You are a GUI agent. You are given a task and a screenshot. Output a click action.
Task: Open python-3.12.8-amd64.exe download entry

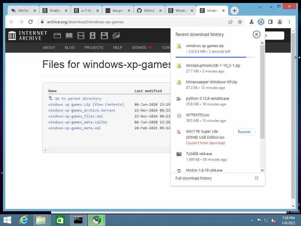tap(215, 101)
